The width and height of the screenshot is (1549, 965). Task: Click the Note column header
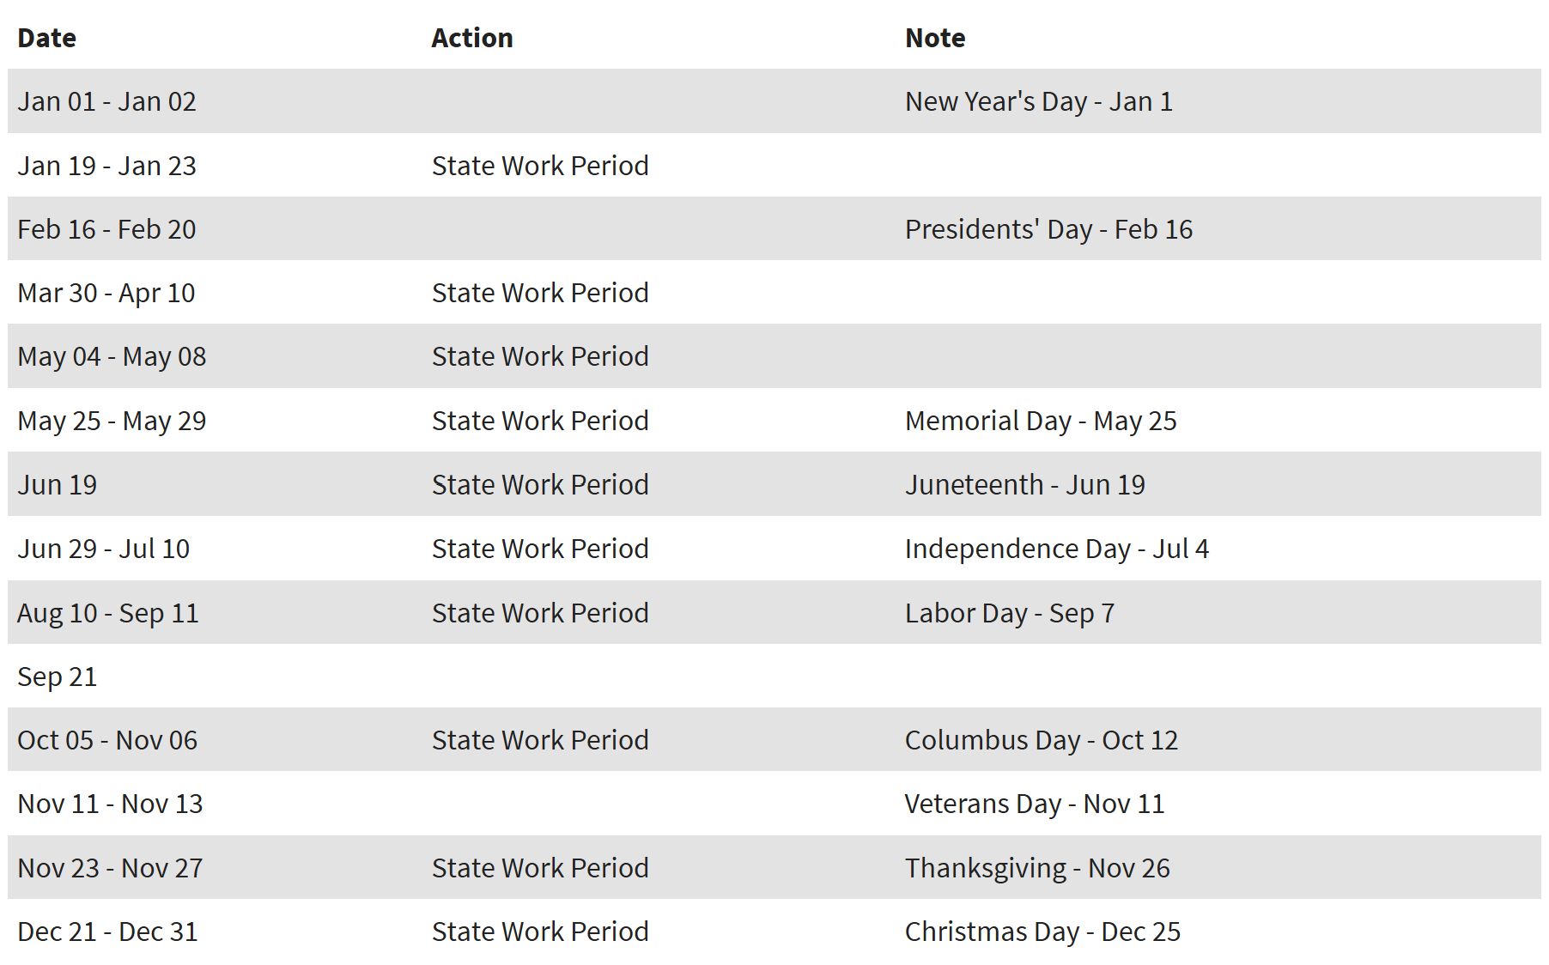pyautogui.click(x=935, y=38)
